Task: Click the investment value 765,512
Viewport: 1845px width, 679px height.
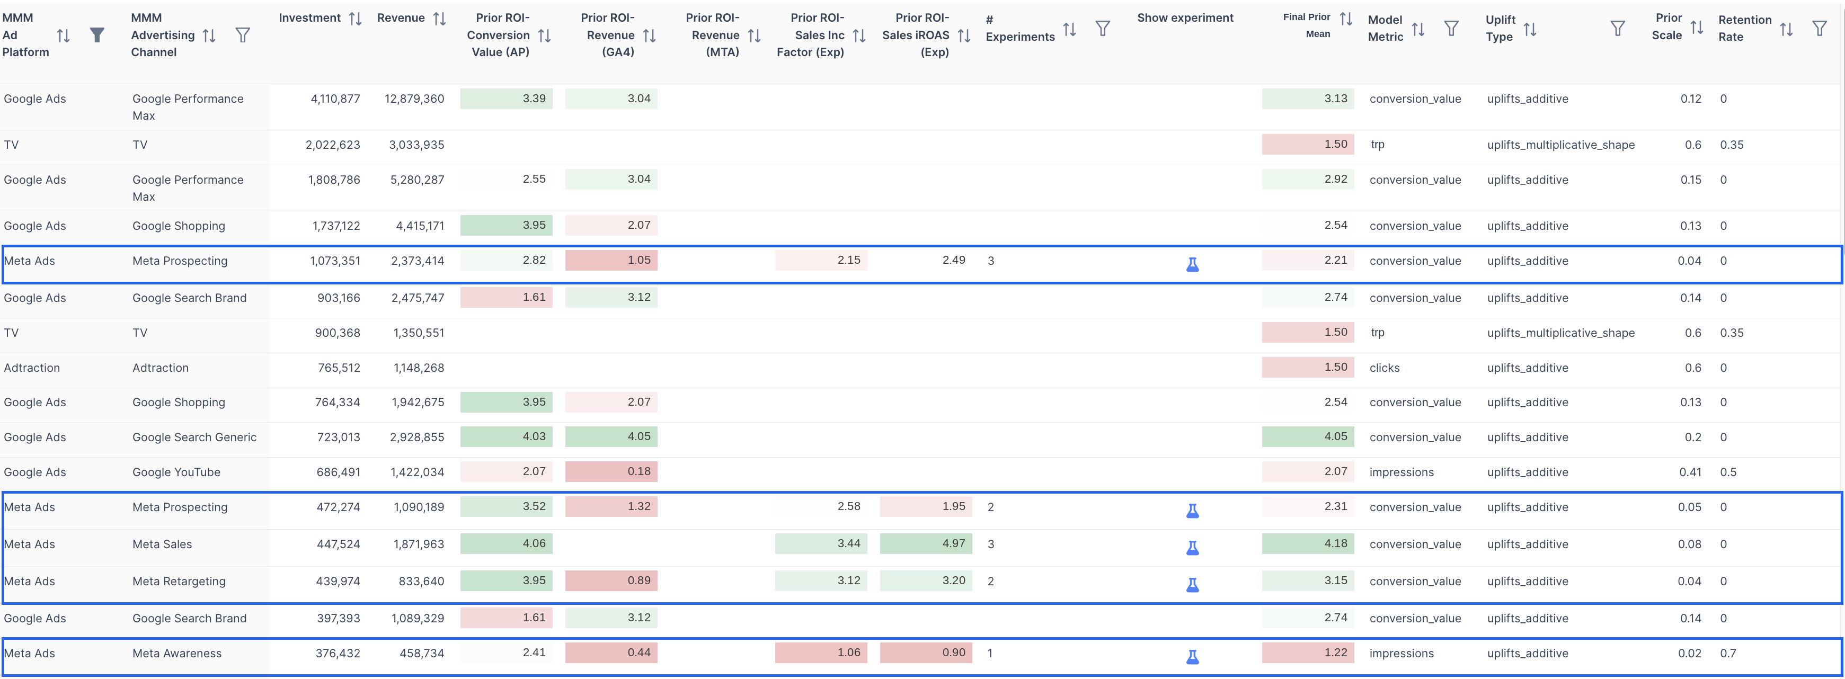Action: pyautogui.click(x=339, y=368)
